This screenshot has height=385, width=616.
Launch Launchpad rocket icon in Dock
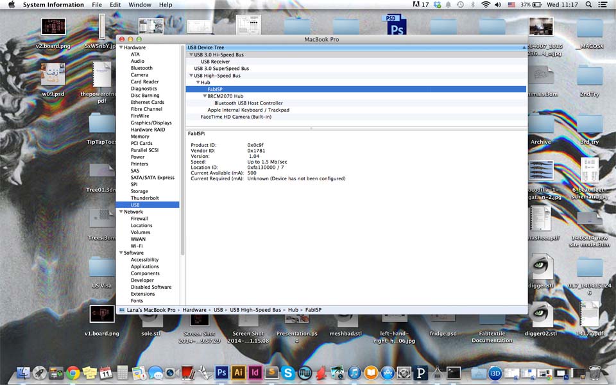40,372
